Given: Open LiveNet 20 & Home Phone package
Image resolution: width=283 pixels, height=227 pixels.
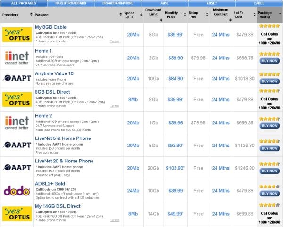Looking at the screenshot, I should (64, 161).
